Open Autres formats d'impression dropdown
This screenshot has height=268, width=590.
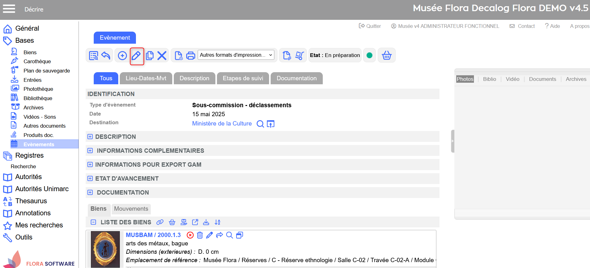click(x=236, y=55)
